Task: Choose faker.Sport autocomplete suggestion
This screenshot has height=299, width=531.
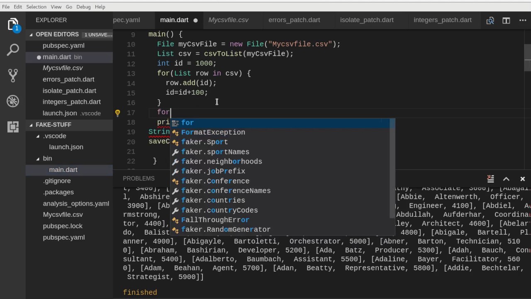Action: (x=280, y=142)
